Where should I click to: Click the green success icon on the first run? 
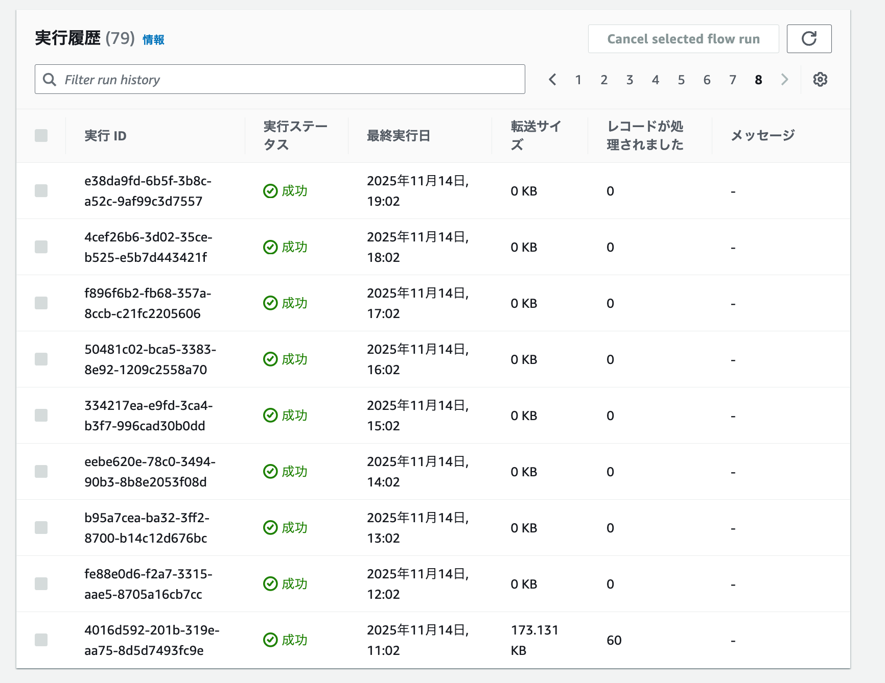pyautogui.click(x=270, y=191)
